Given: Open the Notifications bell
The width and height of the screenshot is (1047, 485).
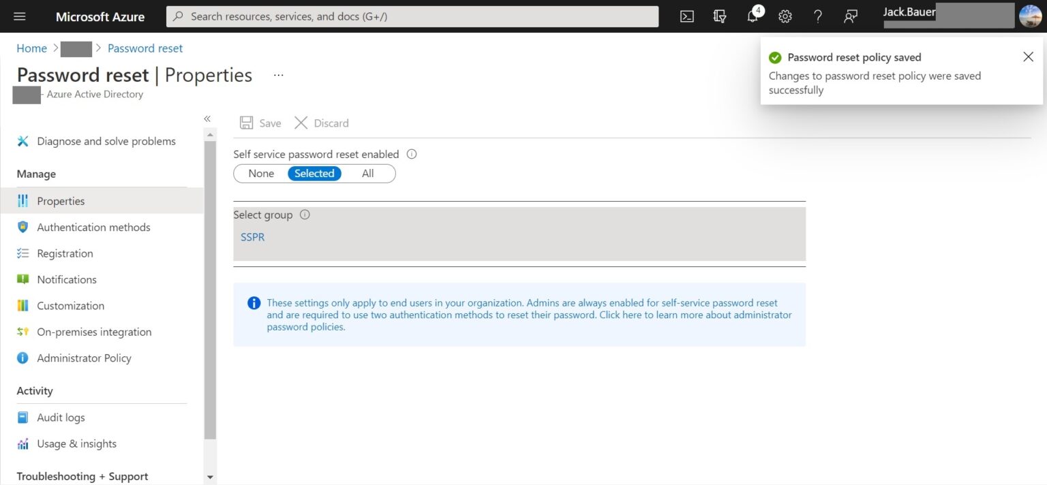Looking at the screenshot, I should click(x=752, y=16).
